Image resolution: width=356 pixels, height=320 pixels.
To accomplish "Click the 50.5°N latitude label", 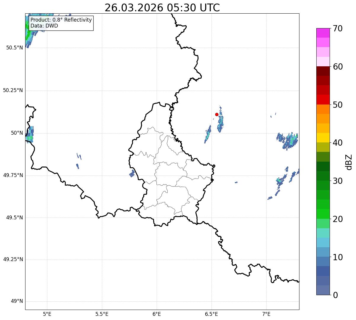I will [x=15, y=48].
